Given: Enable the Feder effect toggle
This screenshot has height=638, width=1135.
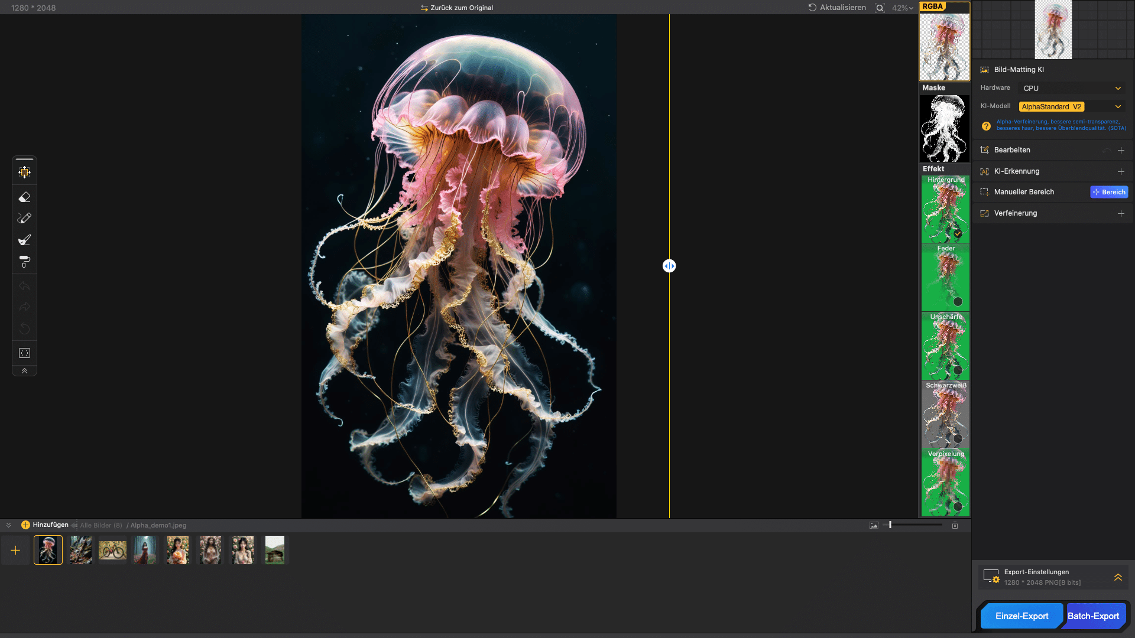Looking at the screenshot, I should (958, 302).
